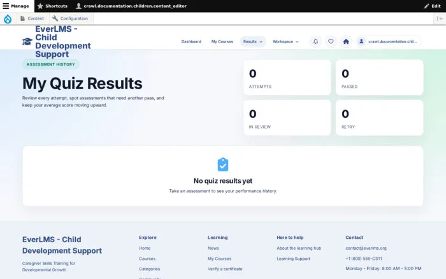Image resolution: width=446 pixels, height=279 pixels.
Task: Open the crawl.documentation.chil... account menu
Action: (x=388, y=41)
